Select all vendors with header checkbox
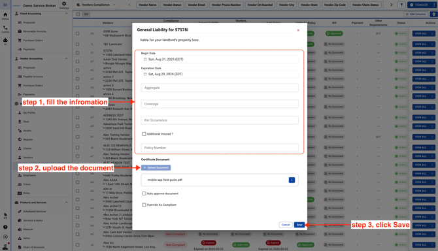438x251 pixels. [78, 14]
